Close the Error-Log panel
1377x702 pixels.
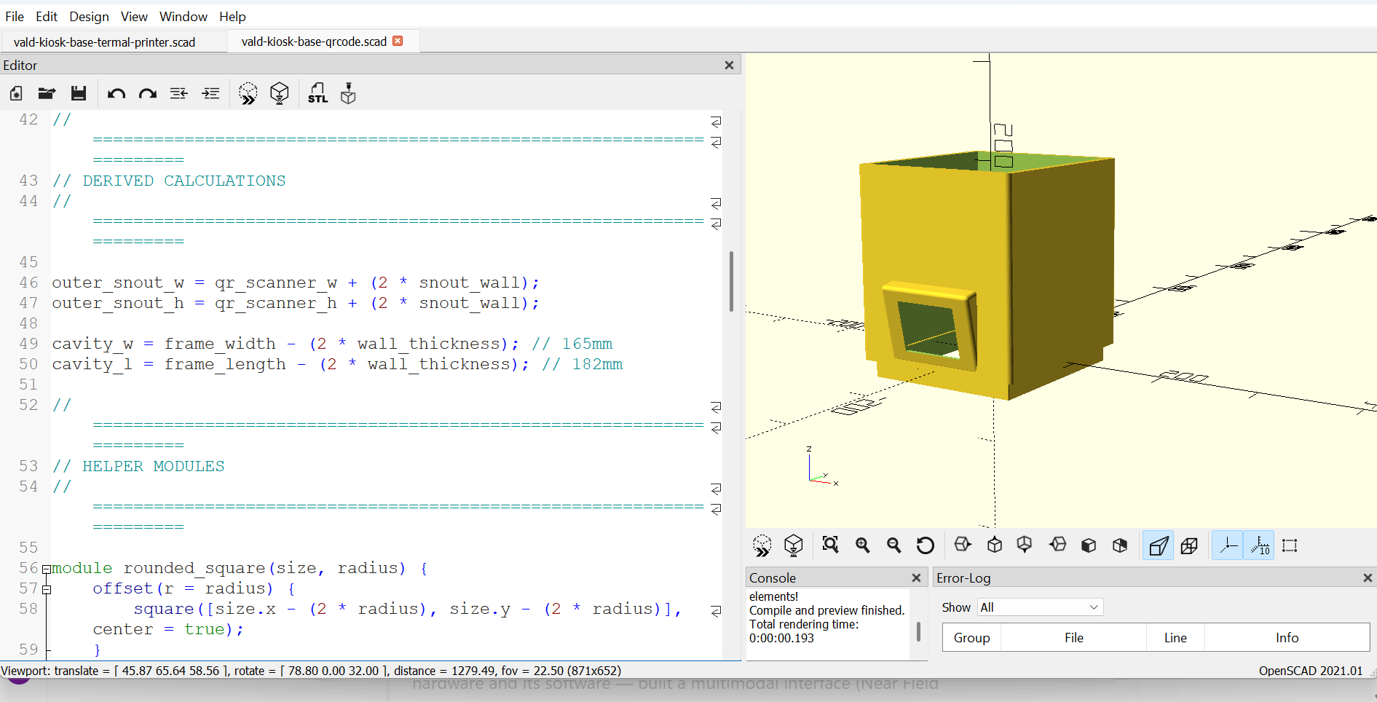(1368, 577)
